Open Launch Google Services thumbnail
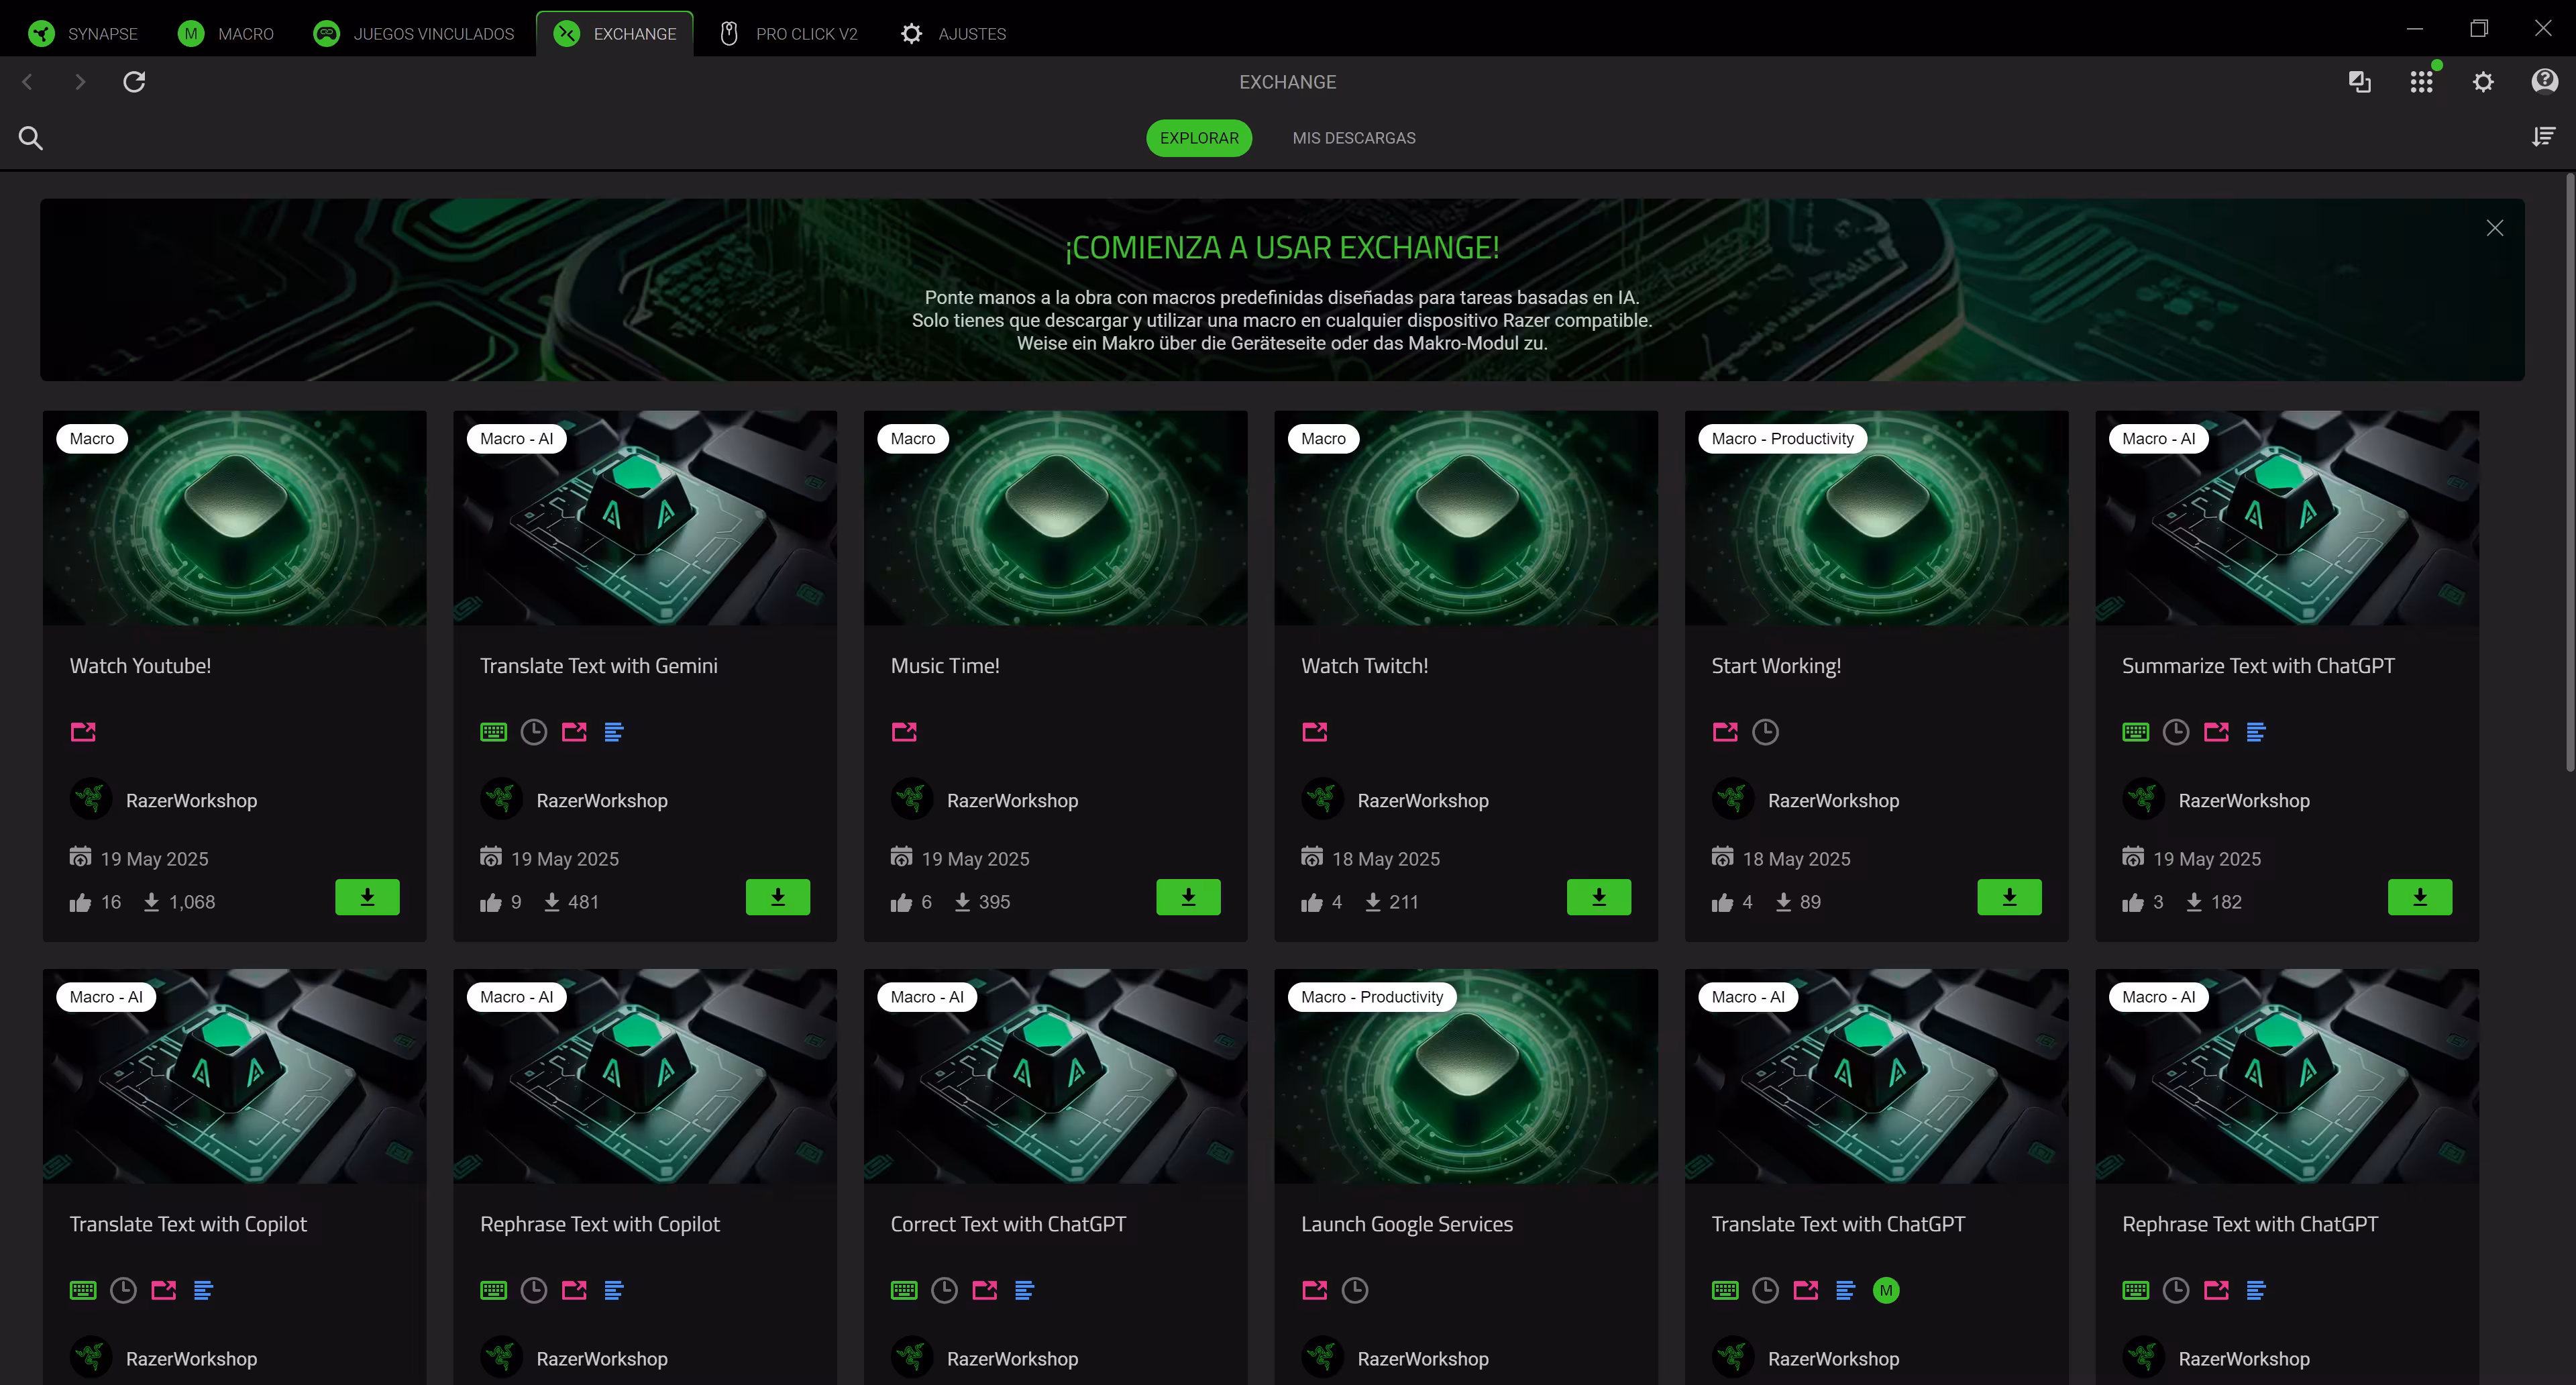The height and width of the screenshot is (1385, 2576). [x=1466, y=1076]
